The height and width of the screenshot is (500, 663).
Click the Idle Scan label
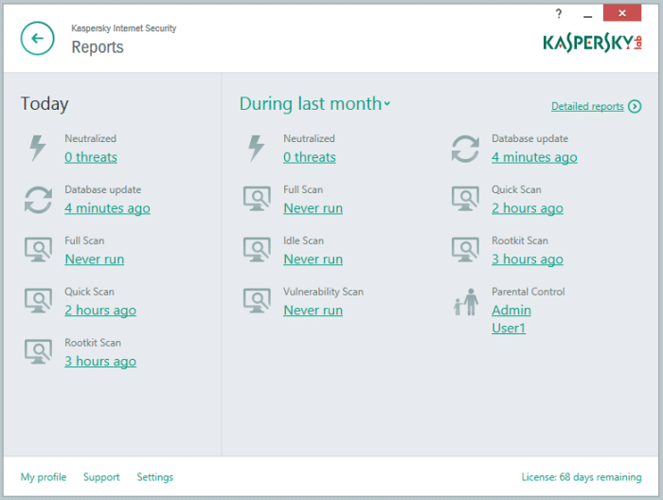[303, 241]
